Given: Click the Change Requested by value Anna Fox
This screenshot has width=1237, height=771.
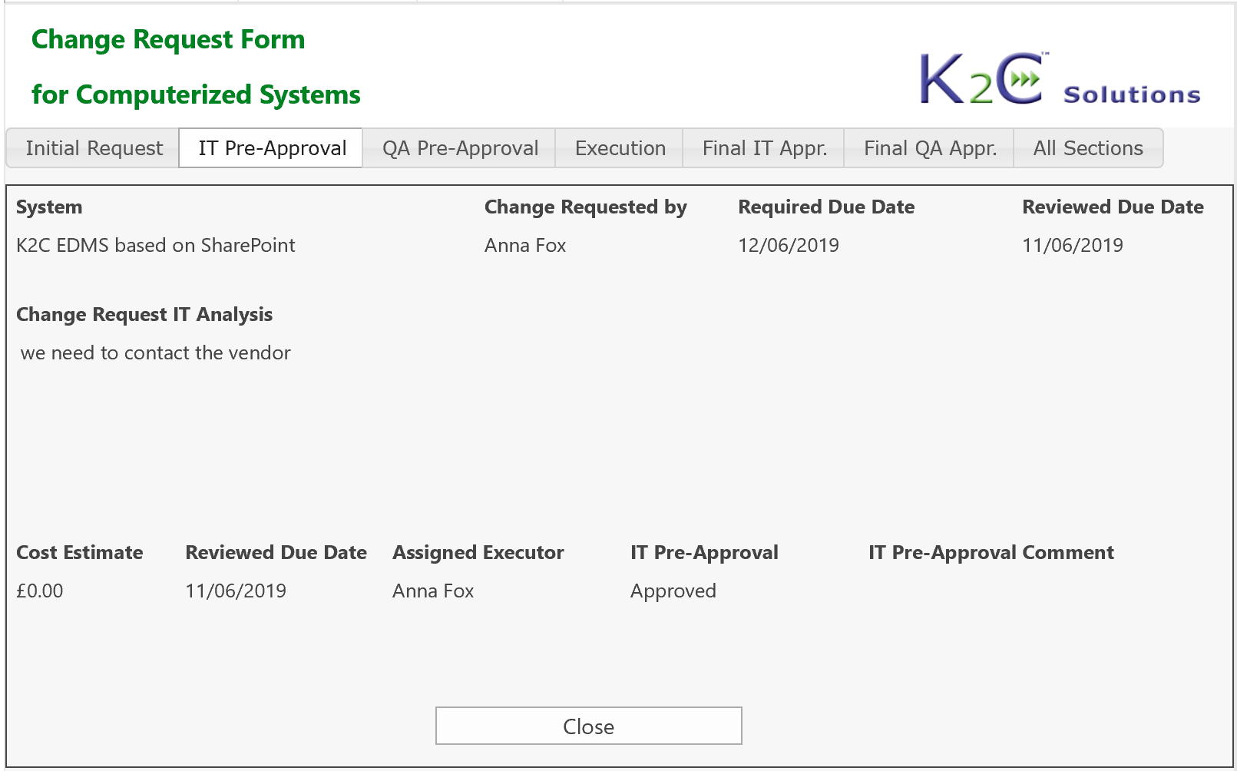Looking at the screenshot, I should pos(525,246).
